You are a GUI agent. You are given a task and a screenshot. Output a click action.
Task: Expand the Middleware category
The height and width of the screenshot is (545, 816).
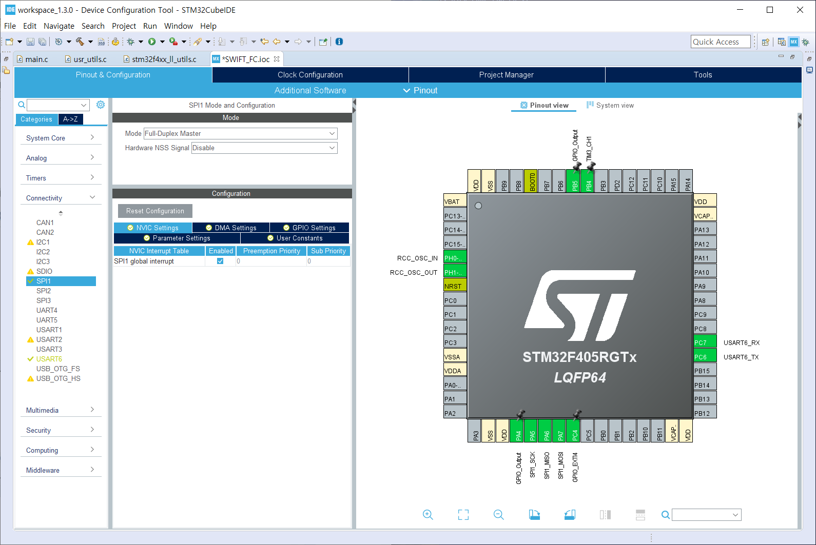61,470
